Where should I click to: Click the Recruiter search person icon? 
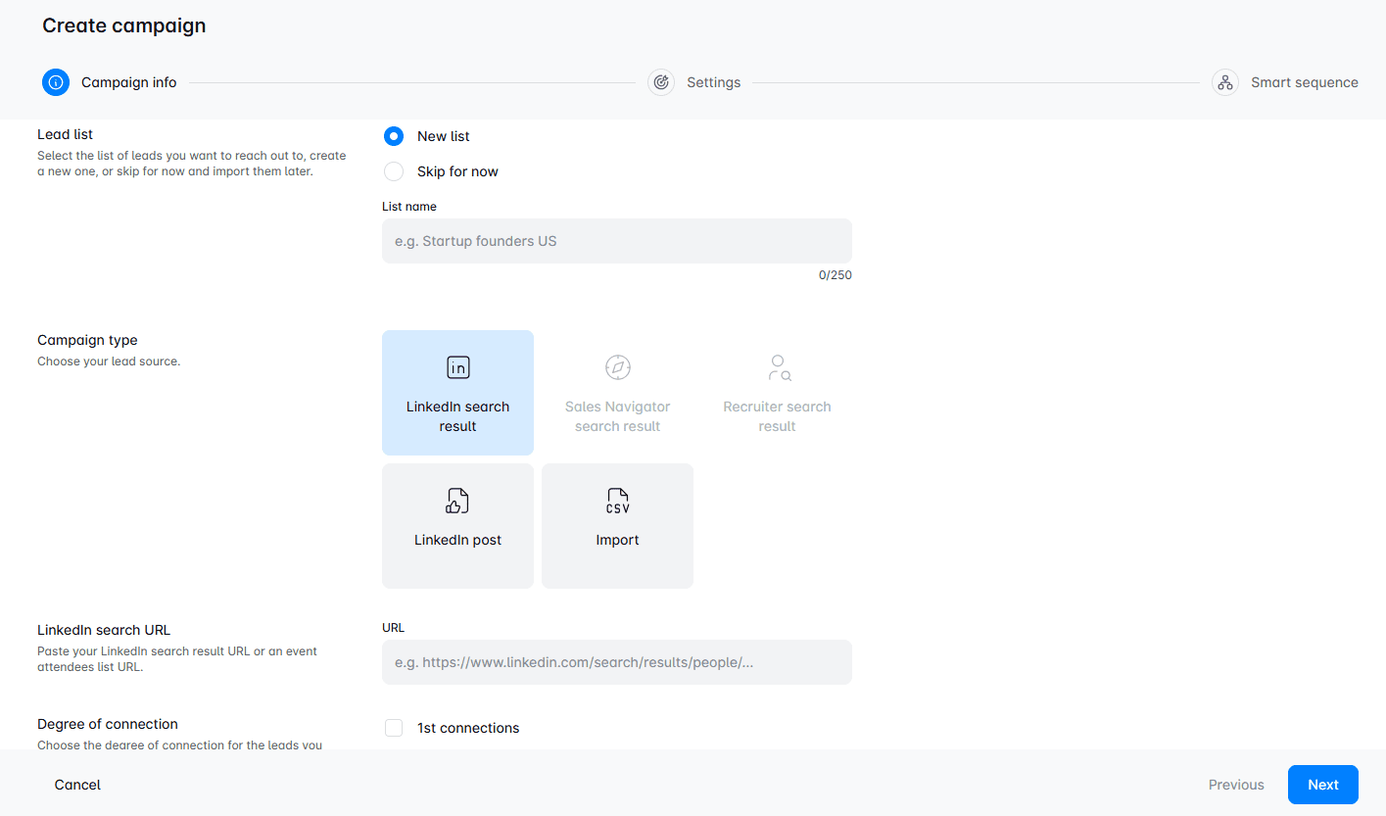pos(778,367)
